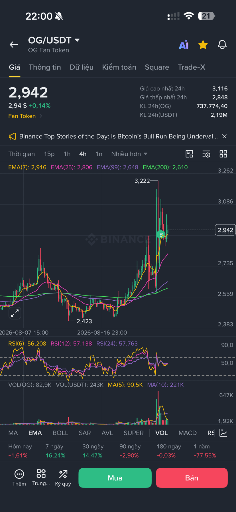Open the chart drawing tools icon
The width and height of the screenshot is (236, 512).
tap(189, 154)
